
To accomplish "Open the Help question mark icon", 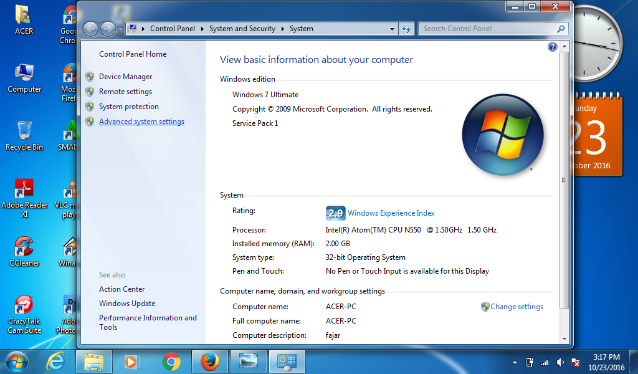I will 552,47.
